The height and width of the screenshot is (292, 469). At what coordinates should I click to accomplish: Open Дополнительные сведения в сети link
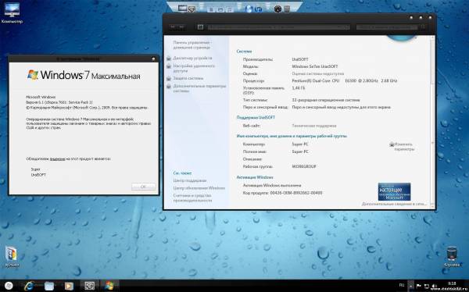click(394, 204)
